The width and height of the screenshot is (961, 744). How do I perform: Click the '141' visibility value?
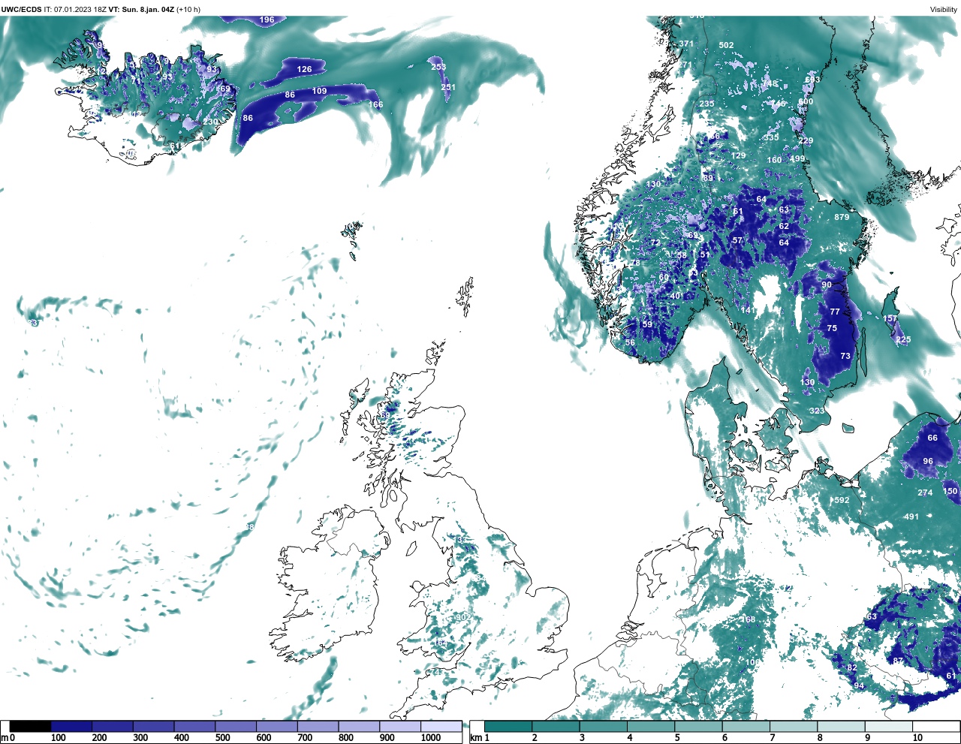click(x=749, y=310)
